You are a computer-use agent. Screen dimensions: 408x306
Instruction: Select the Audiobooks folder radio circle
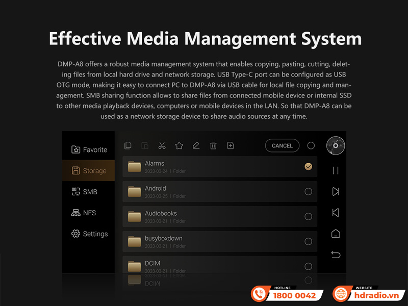(308, 217)
